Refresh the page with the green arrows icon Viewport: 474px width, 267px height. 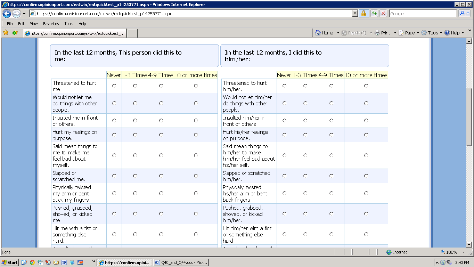click(x=374, y=14)
